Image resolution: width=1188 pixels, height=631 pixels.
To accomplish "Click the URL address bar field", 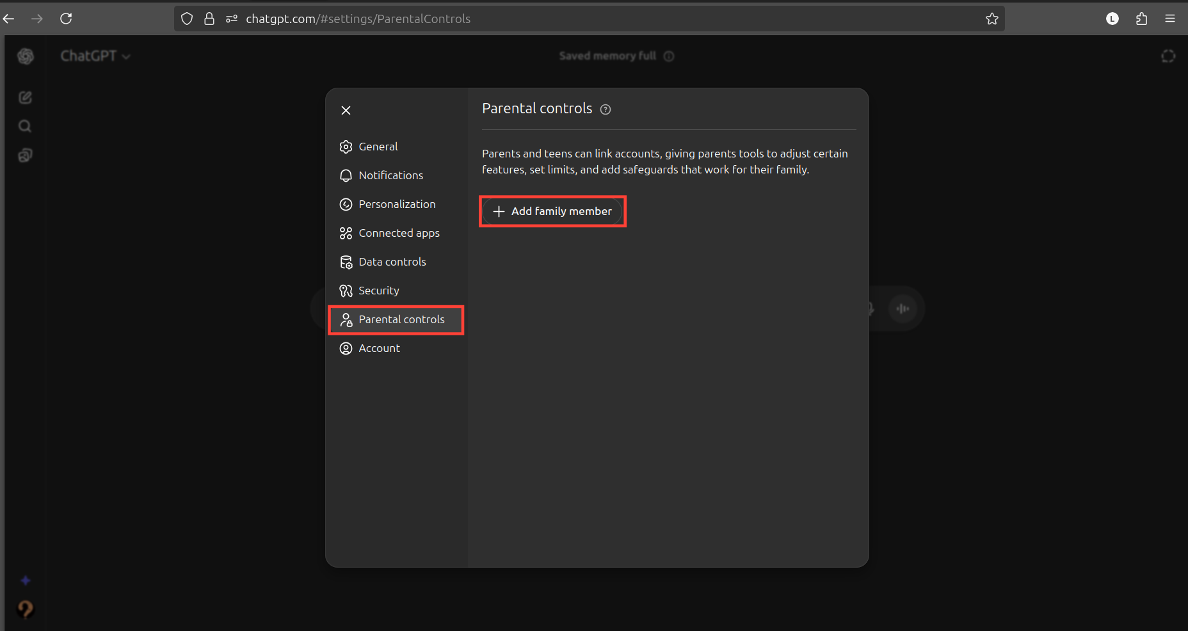I will pyautogui.click(x=576, y=19).
